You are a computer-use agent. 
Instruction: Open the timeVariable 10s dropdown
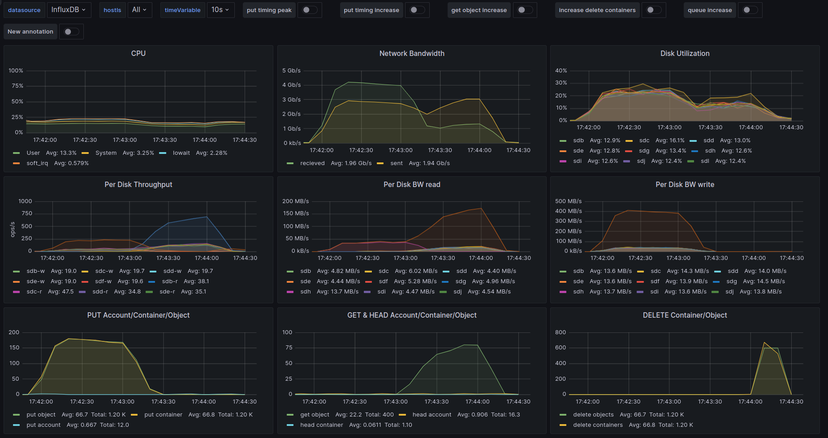220,10
